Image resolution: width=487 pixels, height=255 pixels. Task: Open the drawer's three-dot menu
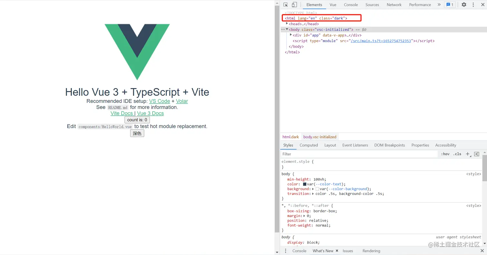pyautogui.click(x=285, y=251)
